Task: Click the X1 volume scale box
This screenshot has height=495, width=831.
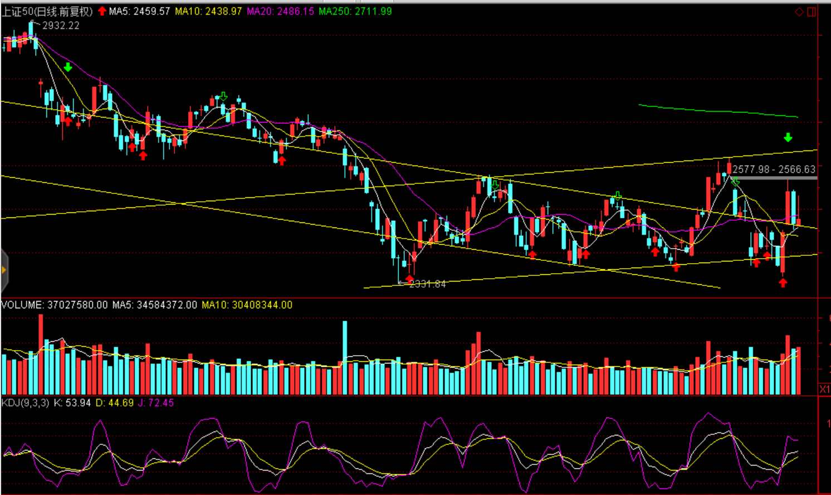Action: pos(824,389)
